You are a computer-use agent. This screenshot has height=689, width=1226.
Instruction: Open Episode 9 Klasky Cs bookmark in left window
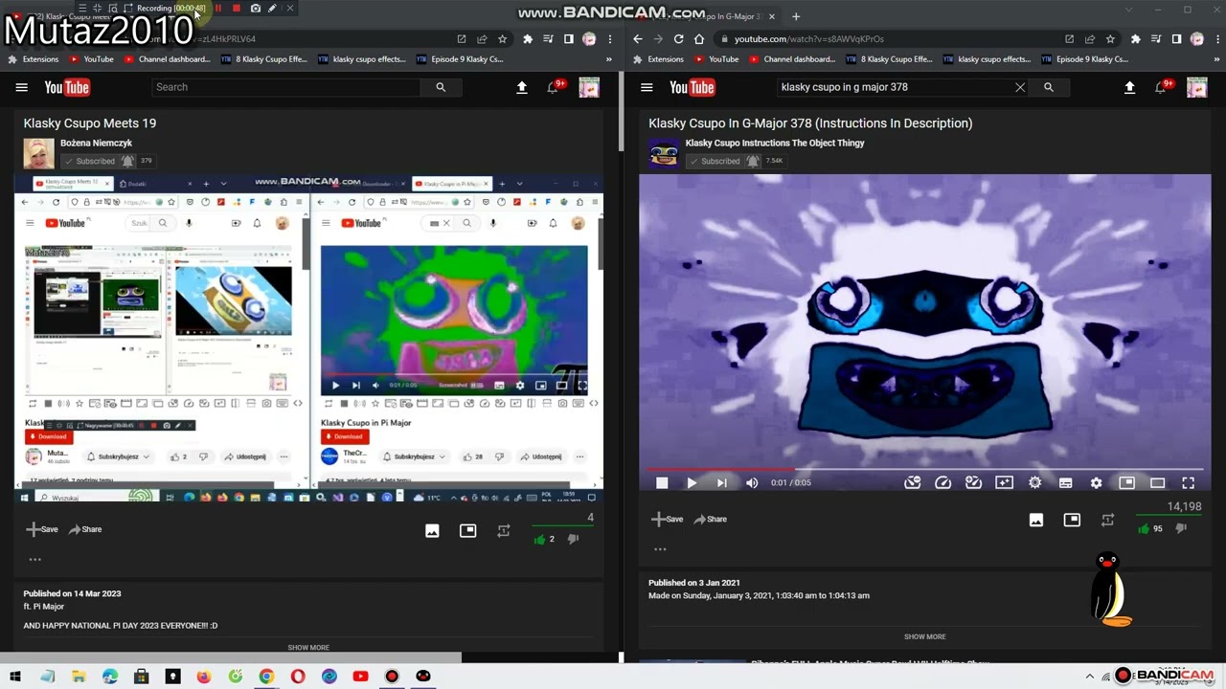[x=460, y=59]
